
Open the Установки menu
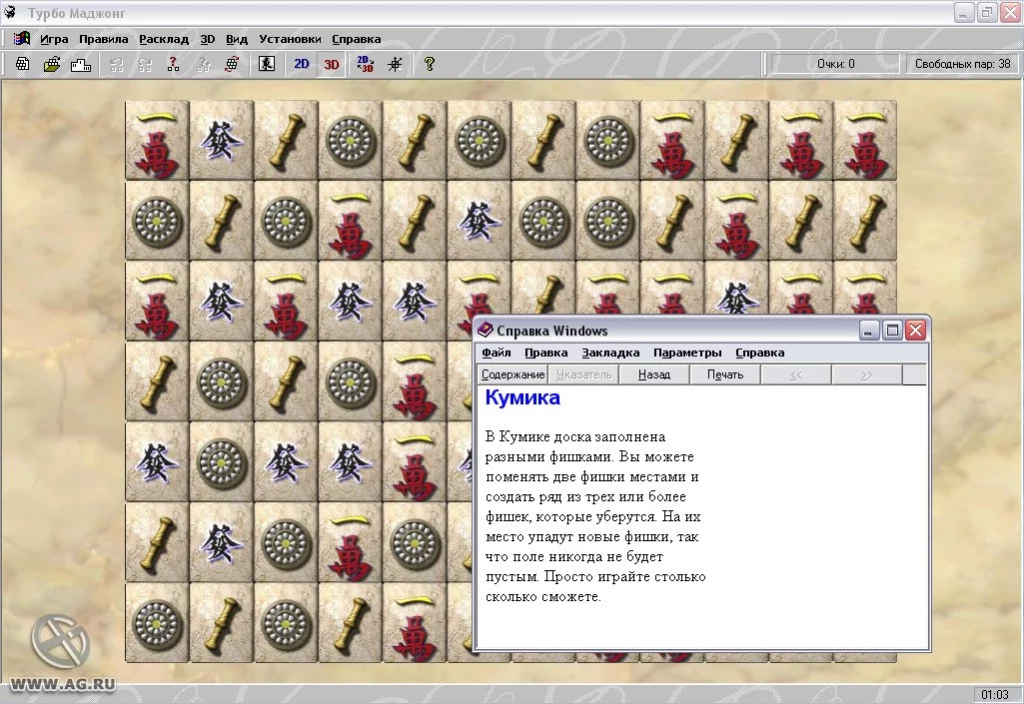pyautogui.click(x=290, y=39)
